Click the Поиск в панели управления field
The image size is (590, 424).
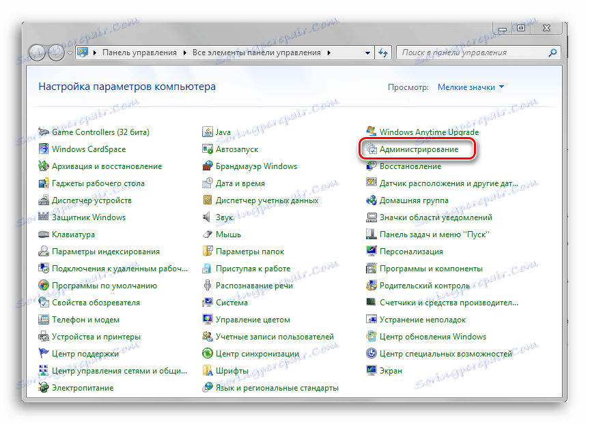(478, 53)
